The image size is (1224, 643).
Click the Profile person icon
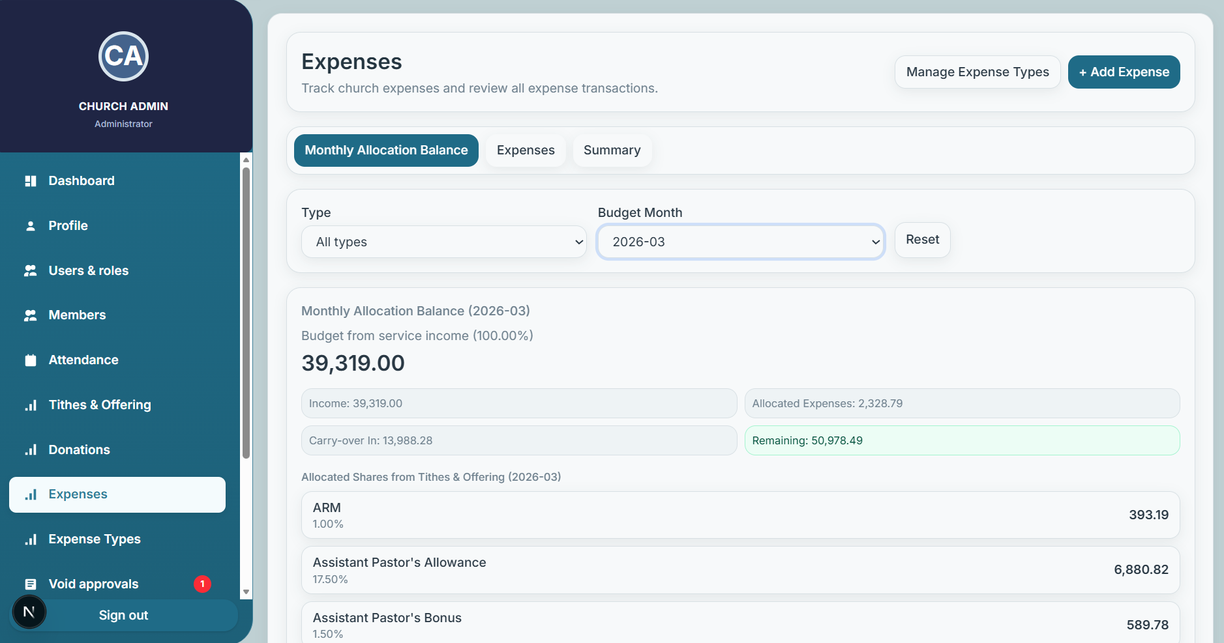(x=31, y=226)
